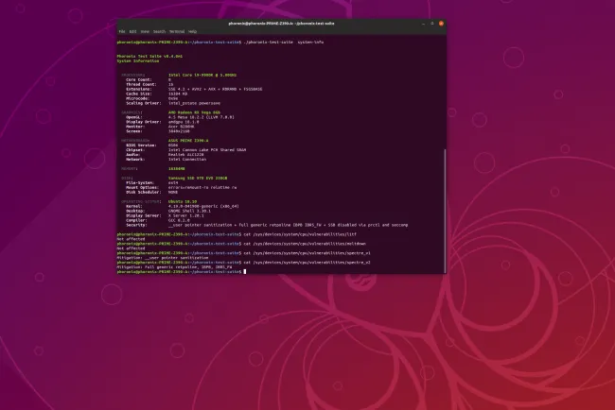Click the 'Monitor:' label
615x410 pixels.
click(x=135, y=127)
